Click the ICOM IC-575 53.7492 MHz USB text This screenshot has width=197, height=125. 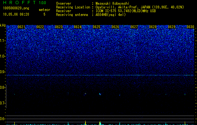coord(126,11)
